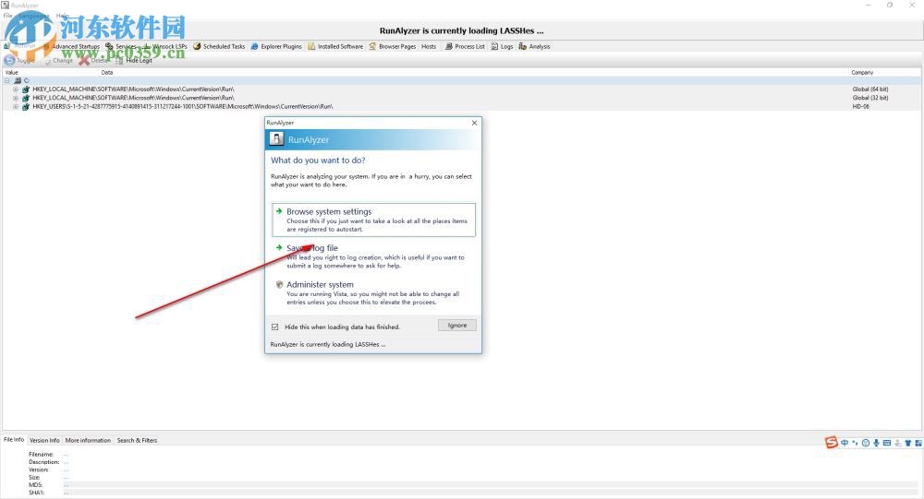Choose Save a log file option
924x499 pixels.
pyautogui.click(x=373, y=256)
